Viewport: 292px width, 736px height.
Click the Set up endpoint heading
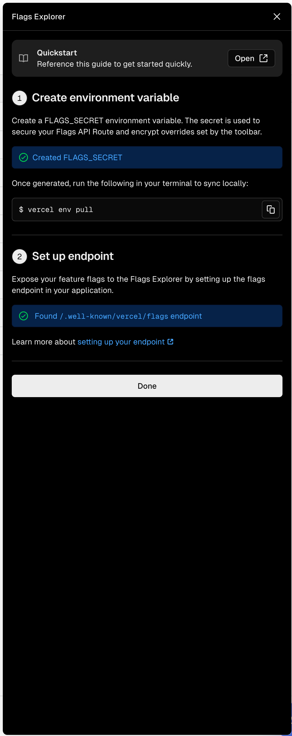tap(73, 256)
